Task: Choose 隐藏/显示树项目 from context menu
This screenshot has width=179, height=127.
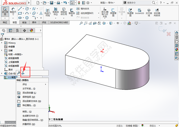Action: [x=33, y=120]
